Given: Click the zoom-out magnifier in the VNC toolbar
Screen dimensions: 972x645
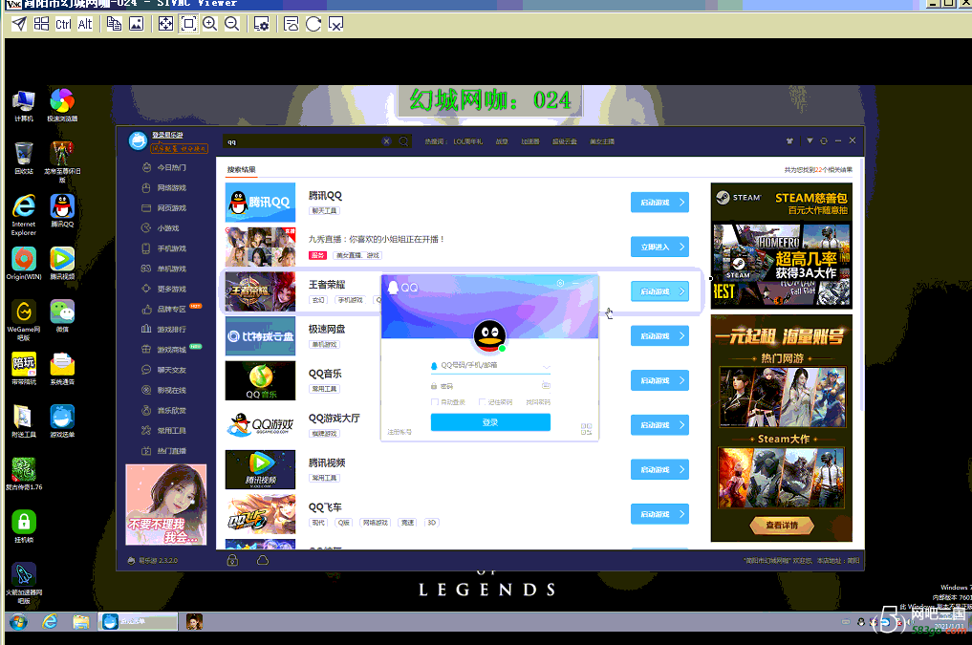Looking at the screenshot, I should tap(232, 24).
